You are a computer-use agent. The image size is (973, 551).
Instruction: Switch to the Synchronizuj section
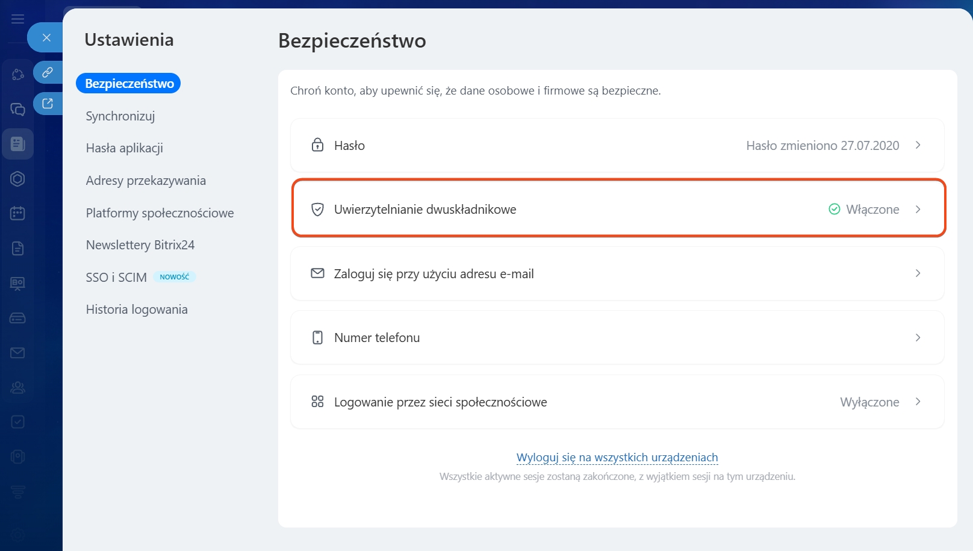(120, 116)
